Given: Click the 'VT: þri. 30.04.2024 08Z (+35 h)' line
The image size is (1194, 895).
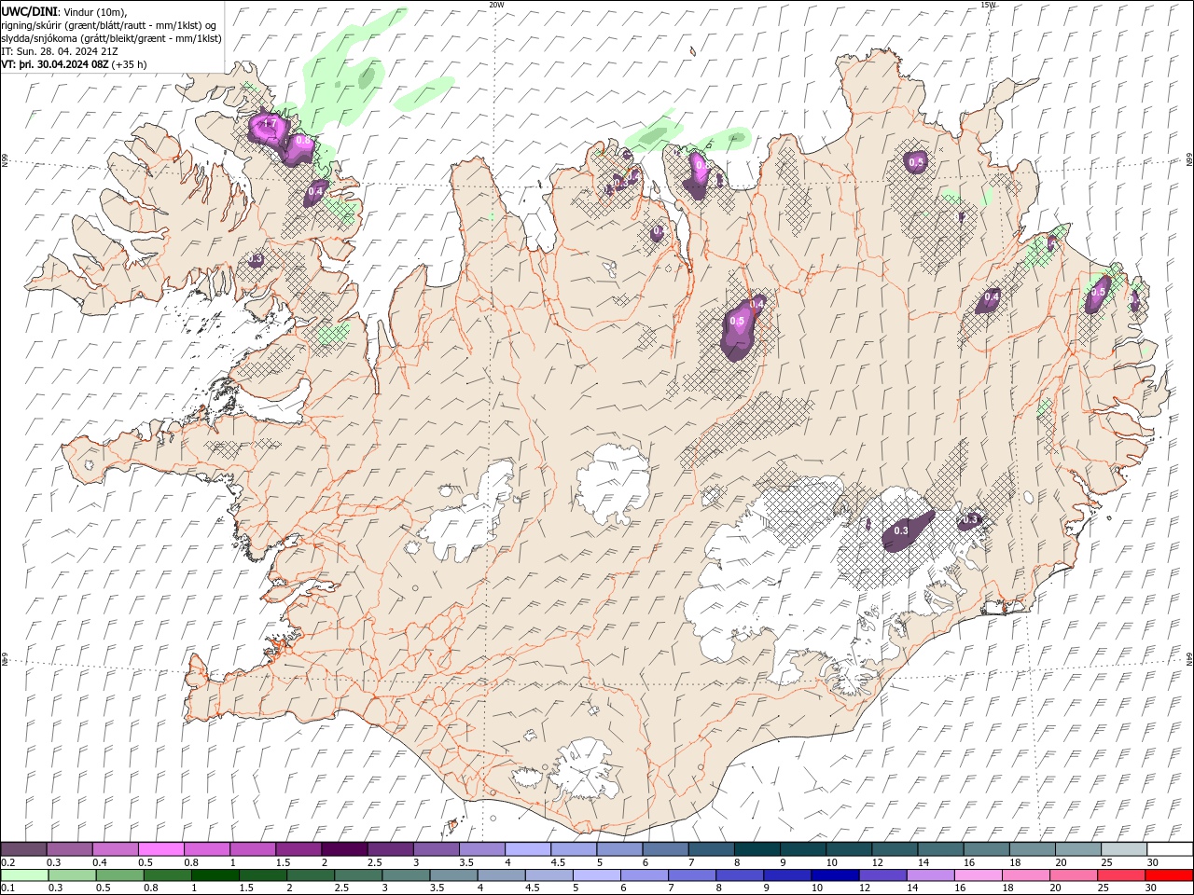Looking at the screenshot, I should coord(74,64).
